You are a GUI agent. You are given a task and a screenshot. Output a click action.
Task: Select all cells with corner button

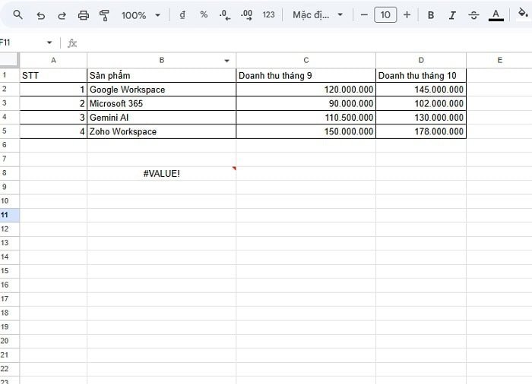9,60
